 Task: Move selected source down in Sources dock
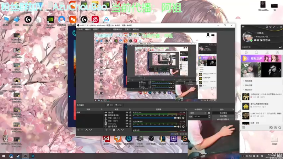(x=122, y=130)
